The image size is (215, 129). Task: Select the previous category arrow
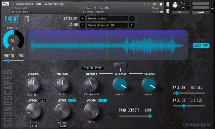pyautogui.click(x=83, y=19)
